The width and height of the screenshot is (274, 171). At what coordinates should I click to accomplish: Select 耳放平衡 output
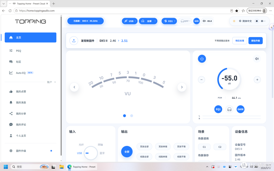click(x=181, y=147)
